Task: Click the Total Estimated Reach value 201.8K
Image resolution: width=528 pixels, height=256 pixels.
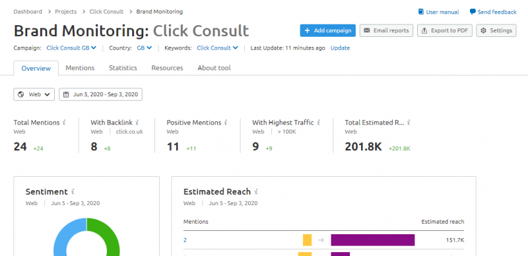Action: [364, 147]
